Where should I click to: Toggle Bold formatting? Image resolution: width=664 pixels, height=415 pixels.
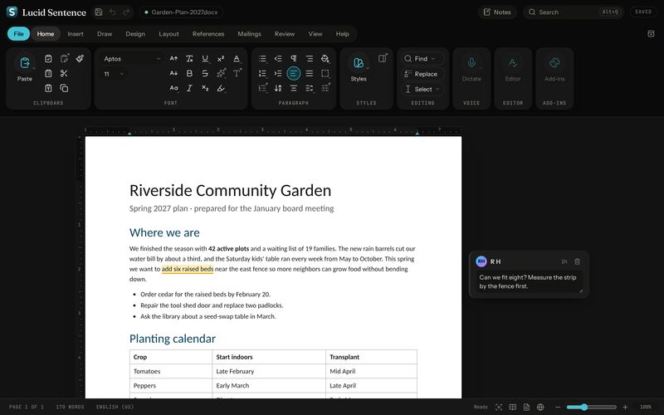click(189, 73)
